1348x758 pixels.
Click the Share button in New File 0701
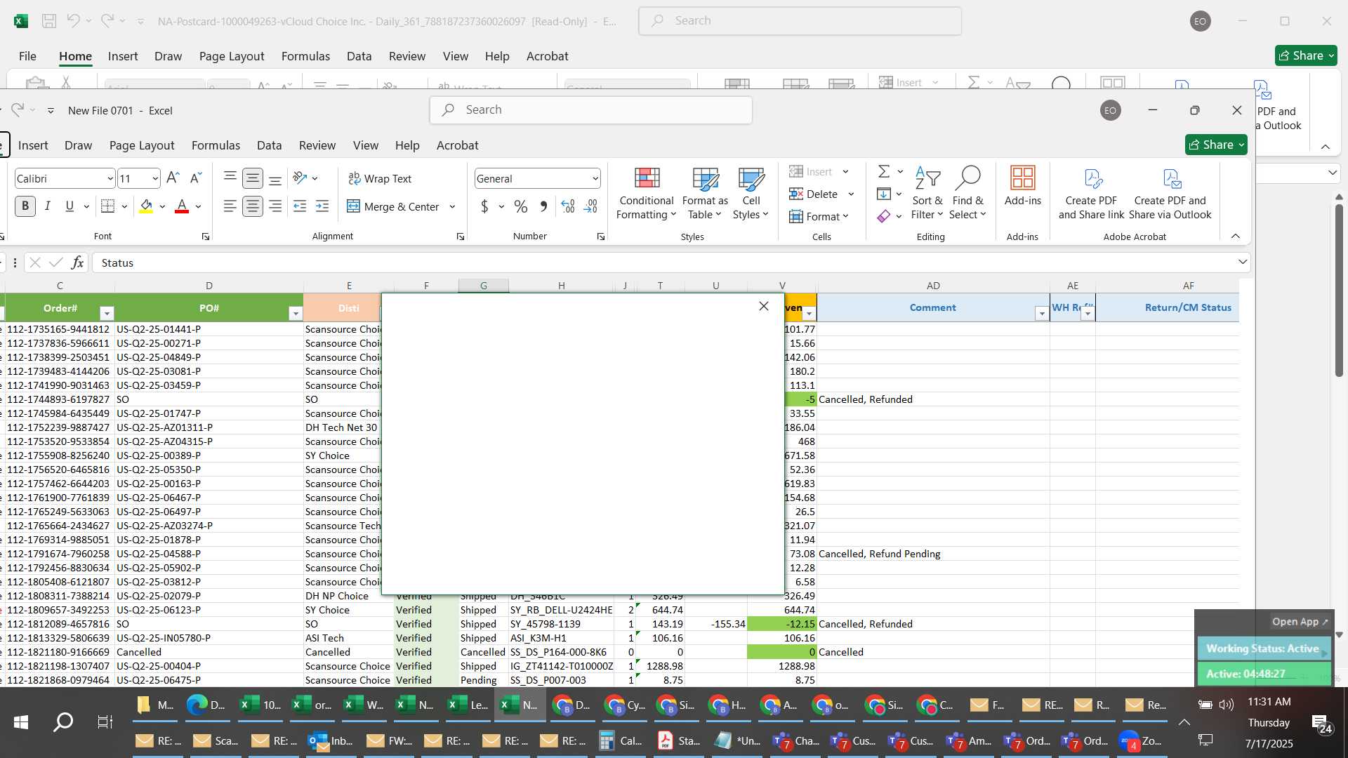pos(1216,145)
